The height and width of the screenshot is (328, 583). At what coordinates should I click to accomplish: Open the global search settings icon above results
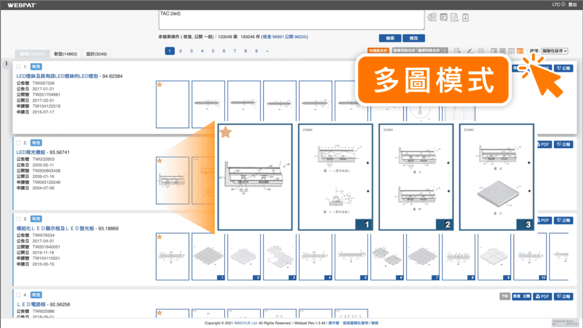coord(432,18)
